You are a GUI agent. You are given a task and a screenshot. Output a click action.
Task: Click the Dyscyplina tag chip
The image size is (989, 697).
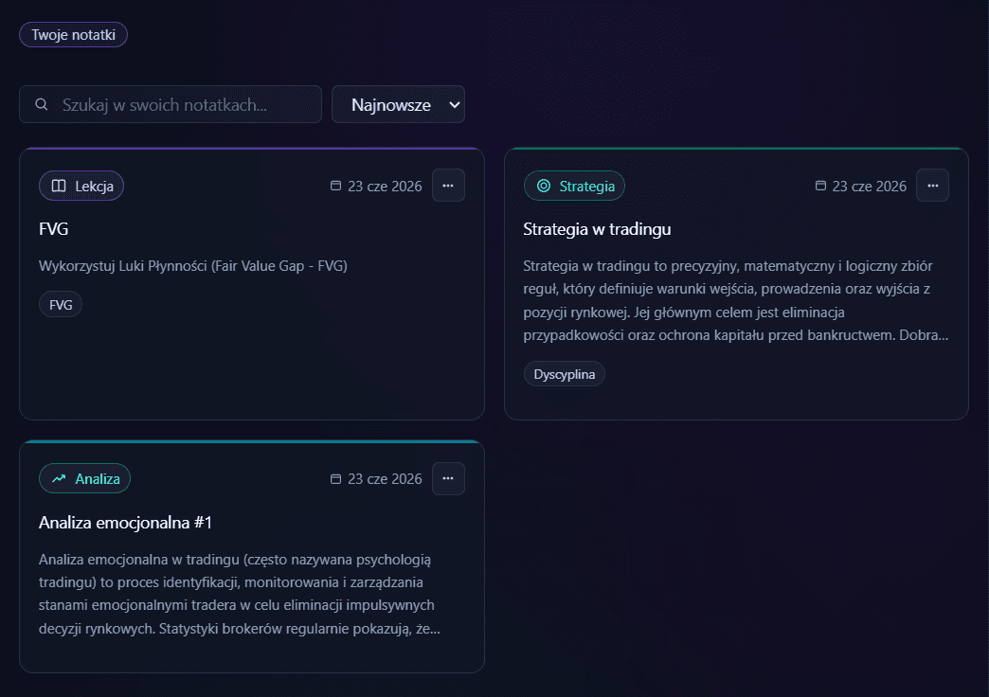(x=564, y=374)
